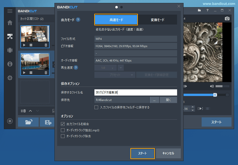Move segment down with the down arrow
Image resolution: width=238 pixels, height=165 pixels.
click(37, 111)
